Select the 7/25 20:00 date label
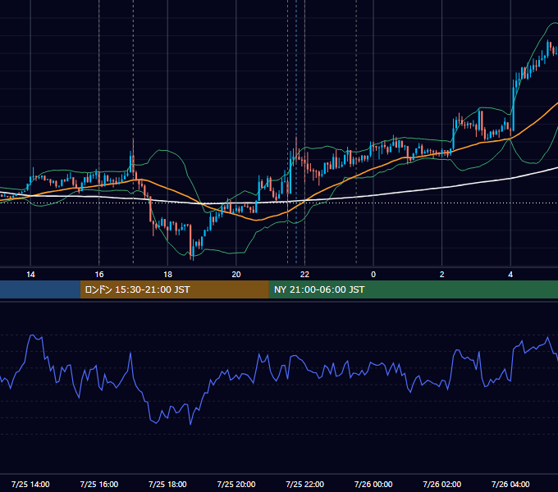Viewport: 558px width, 492px height. click(x=236, y=484)
